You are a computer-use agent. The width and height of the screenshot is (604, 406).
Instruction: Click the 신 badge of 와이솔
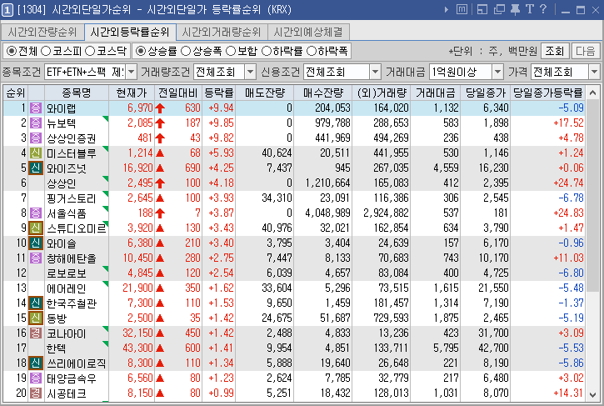(x=36, y=243)
